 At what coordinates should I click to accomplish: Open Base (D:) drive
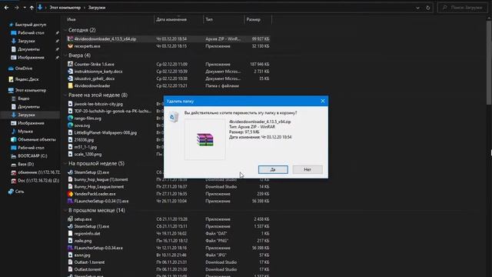[x=25, y=164]
